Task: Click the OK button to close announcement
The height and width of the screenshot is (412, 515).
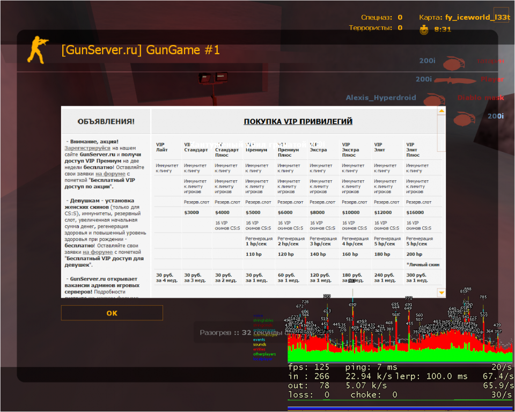Action: tap(112, 313)
